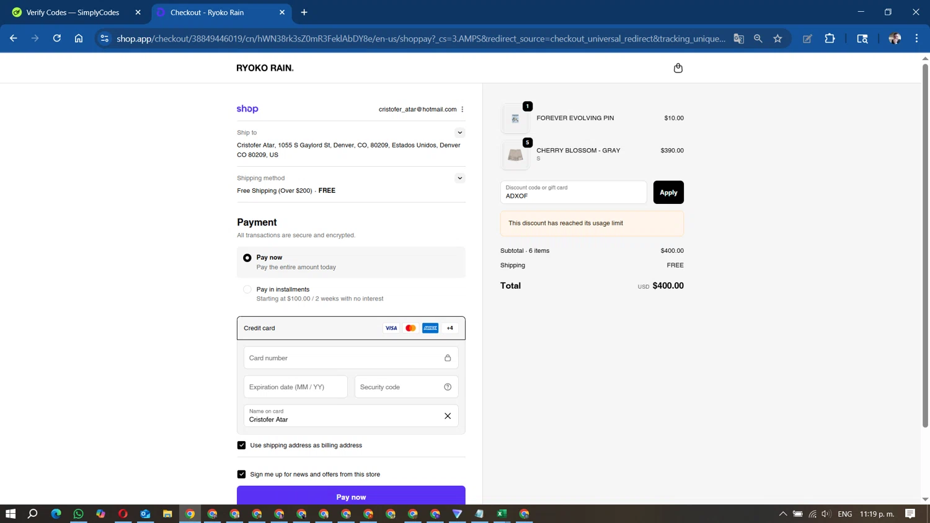Click the page vertical scrollbar

[x=925, y=245]
